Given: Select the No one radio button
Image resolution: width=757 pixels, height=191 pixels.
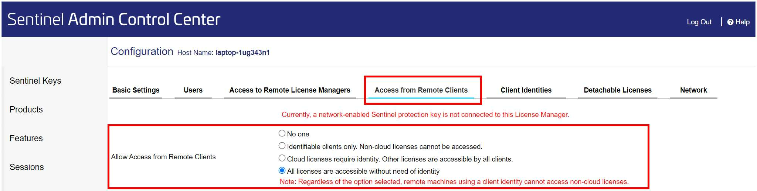Looking at the screenshot, I should click(x=282, y=133).
